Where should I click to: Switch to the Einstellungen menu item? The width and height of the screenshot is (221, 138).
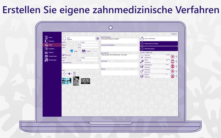click(52, 60)
